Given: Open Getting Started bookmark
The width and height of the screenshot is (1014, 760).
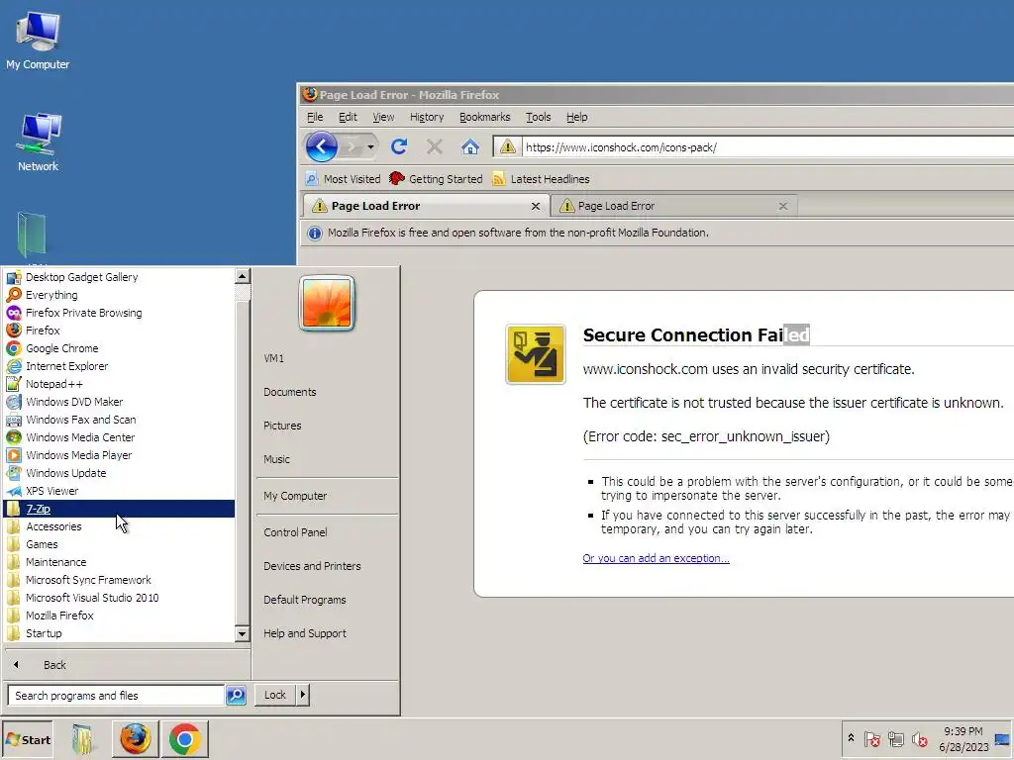Looking at the screenshot, I should pyautogui.click(x=437, y=179).
